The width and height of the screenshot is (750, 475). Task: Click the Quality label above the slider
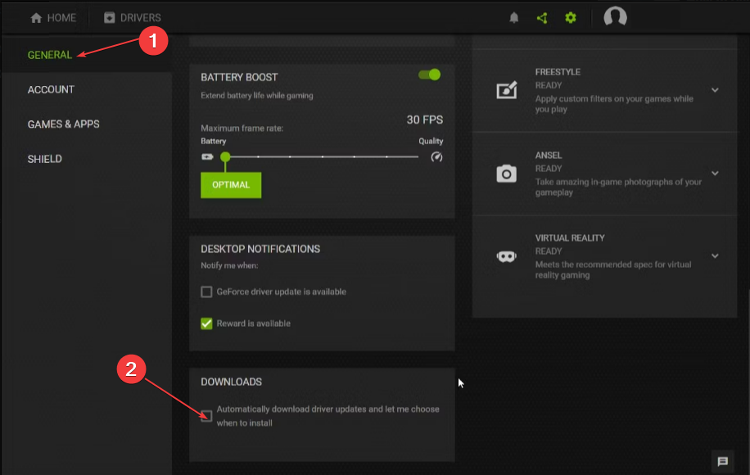pos(431,141)
